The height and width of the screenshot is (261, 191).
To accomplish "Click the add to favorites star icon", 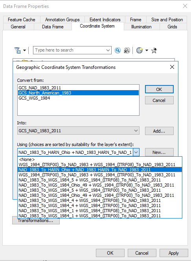I will (x=154, y=50).
